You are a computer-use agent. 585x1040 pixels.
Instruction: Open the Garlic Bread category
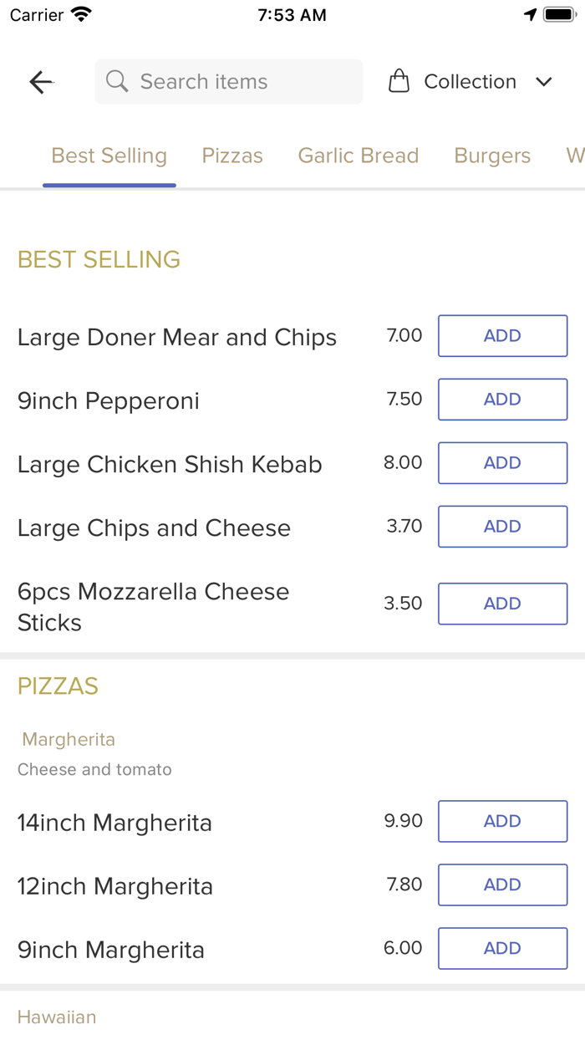[359, 155]
